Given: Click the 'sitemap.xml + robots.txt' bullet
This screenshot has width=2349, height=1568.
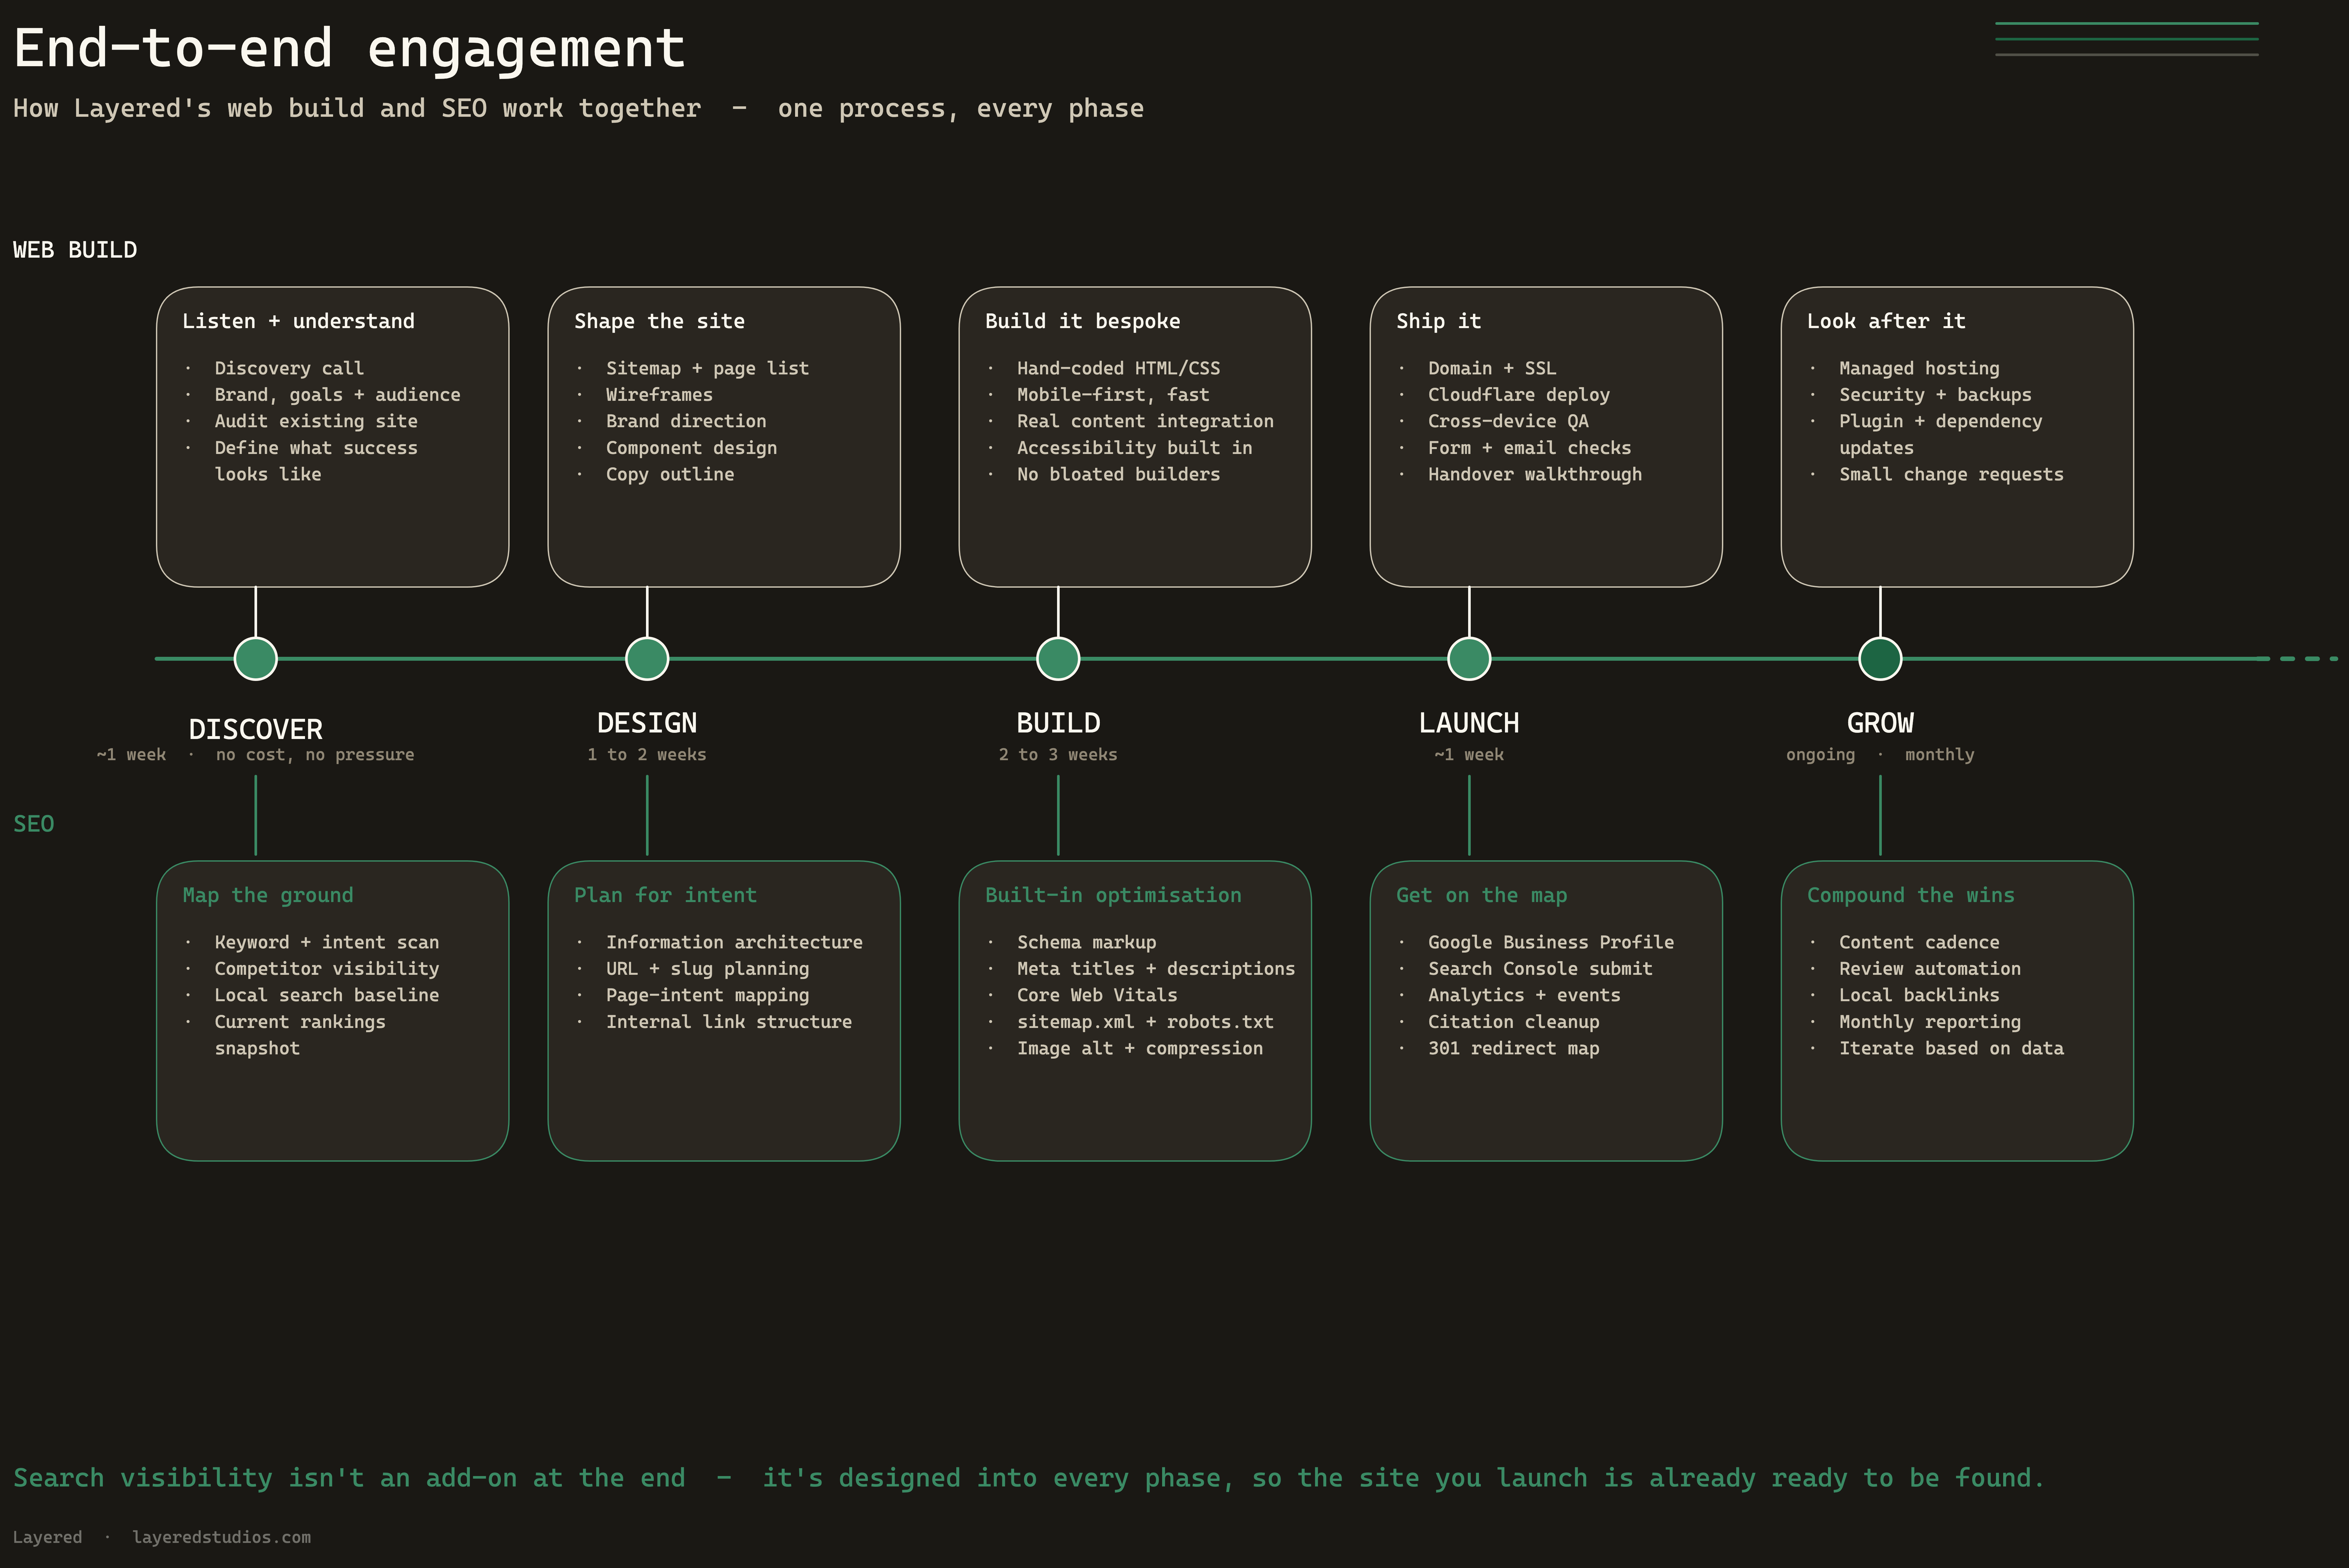Looking at the screenshot, I should tap(1145, 1022).
